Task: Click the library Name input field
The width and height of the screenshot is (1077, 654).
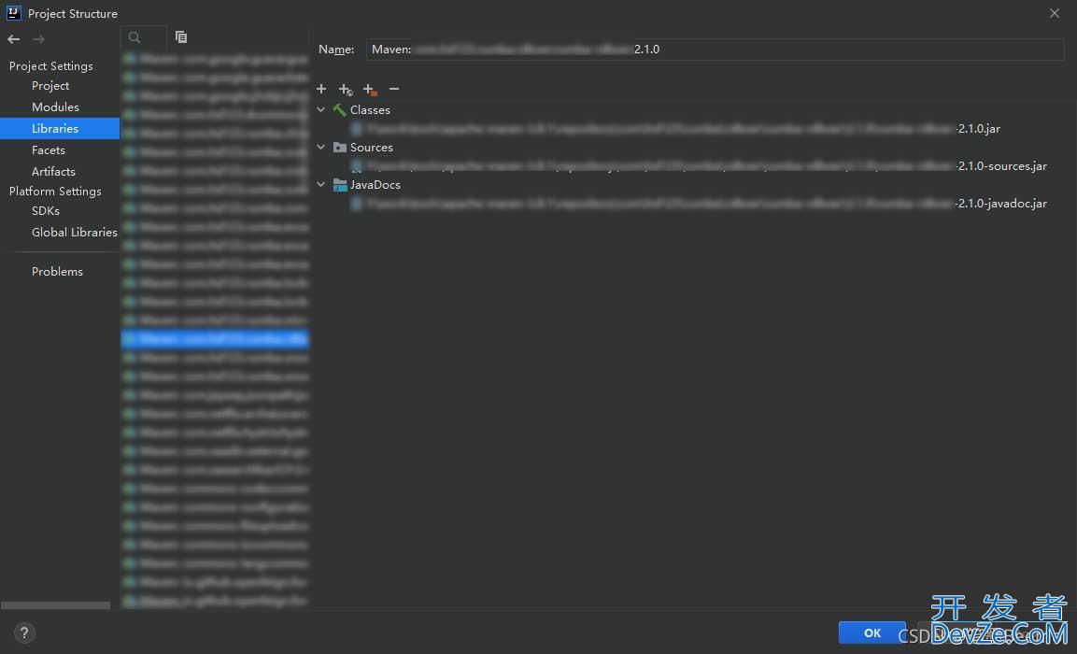Action: tap(715, 50)
